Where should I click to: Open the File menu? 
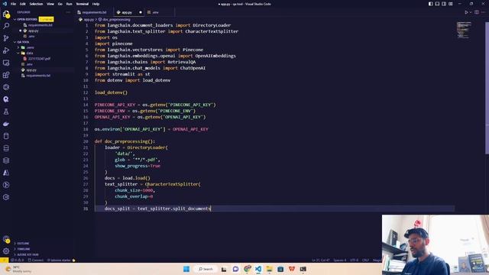coord(13,4)
